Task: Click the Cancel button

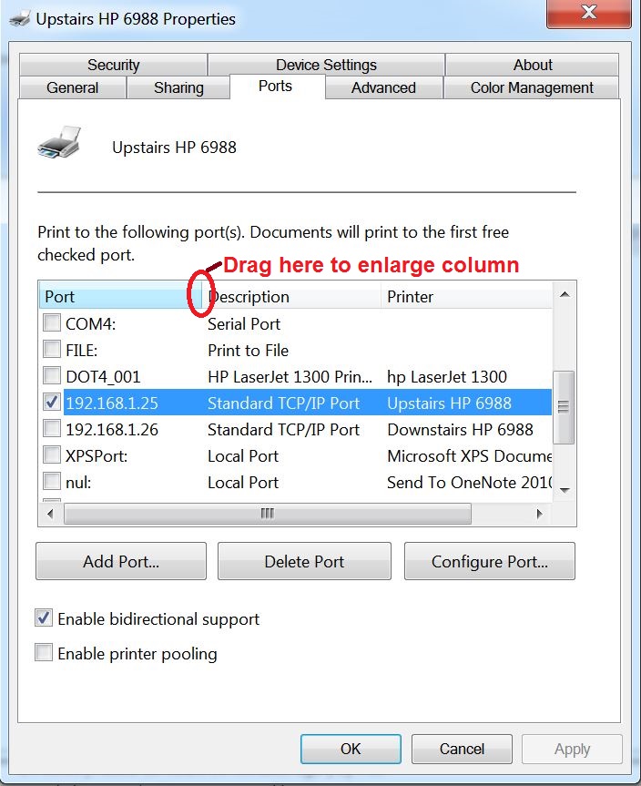Action: 462,749
